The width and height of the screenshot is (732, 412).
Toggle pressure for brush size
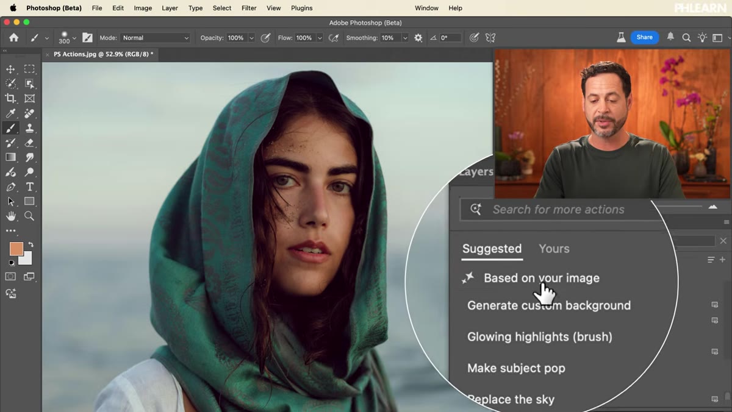pos(474,38)
